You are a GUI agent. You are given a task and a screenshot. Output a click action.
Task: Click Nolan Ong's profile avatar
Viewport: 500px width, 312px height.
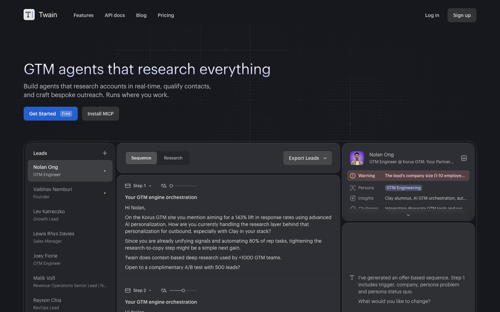[357, 158]
